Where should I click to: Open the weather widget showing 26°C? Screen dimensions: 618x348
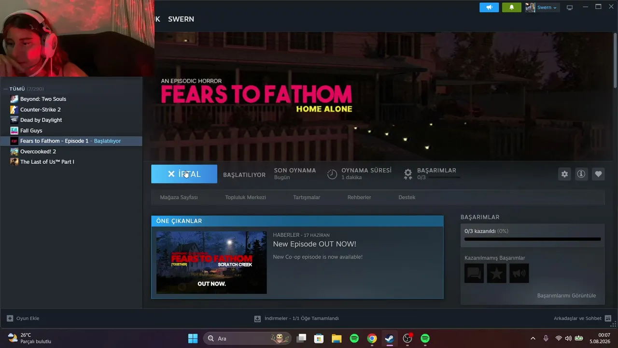pos(30,338)
